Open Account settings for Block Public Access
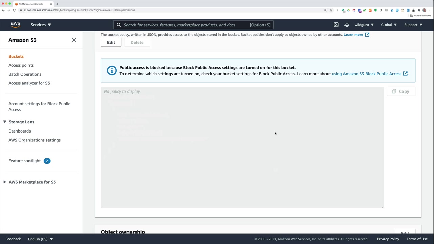This screenshot has width=434, height=244. tap(39, 107)
